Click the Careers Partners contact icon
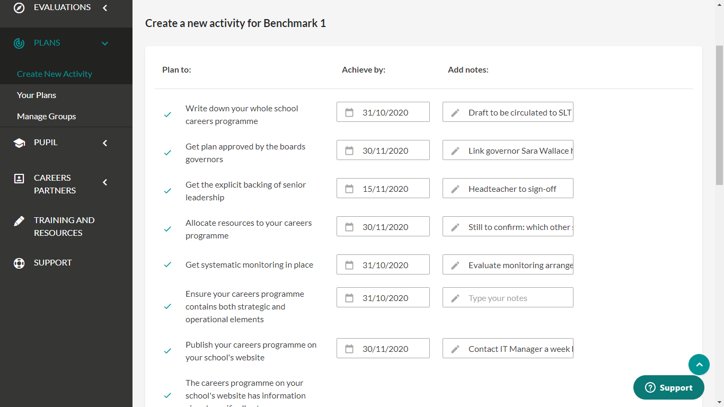This screenshot has width=724, height=407. pos(19,179)
